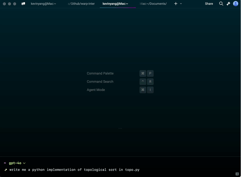Add a new tab with plus icon
This screenshot has height=177, width=241.
[176, 4]
